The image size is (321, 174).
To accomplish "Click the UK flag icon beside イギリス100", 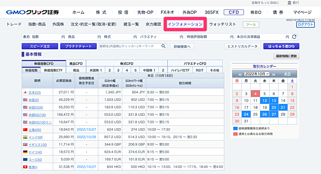I will click(x=25, y=145).
